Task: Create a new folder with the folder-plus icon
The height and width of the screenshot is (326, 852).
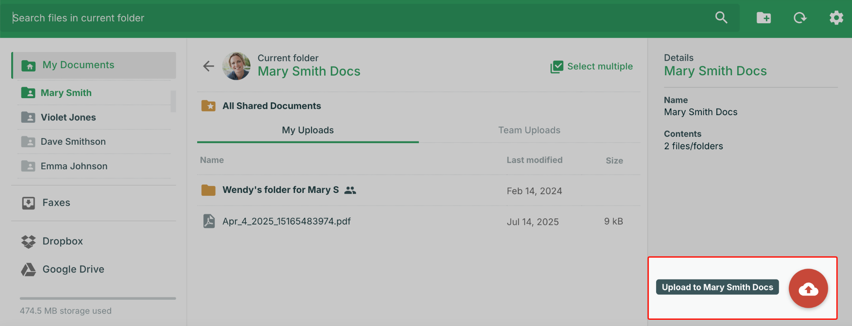Action: pos(763,18)
